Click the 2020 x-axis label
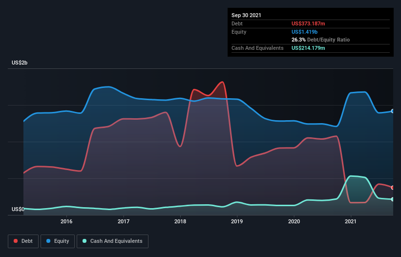 point(294,221)
